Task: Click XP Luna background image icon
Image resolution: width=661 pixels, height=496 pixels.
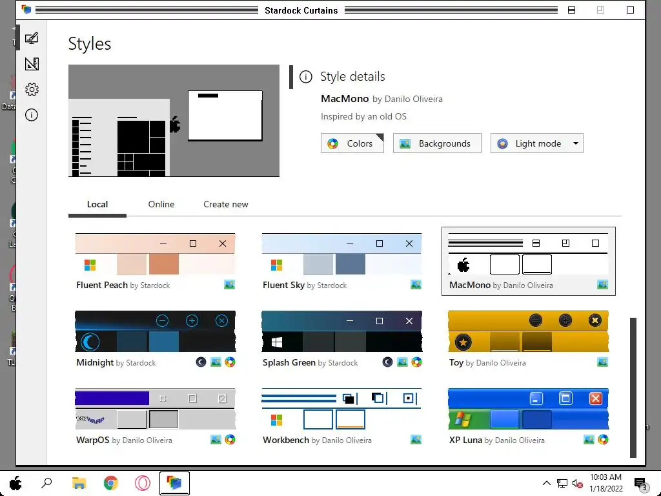Action: [x=589, y=439]
